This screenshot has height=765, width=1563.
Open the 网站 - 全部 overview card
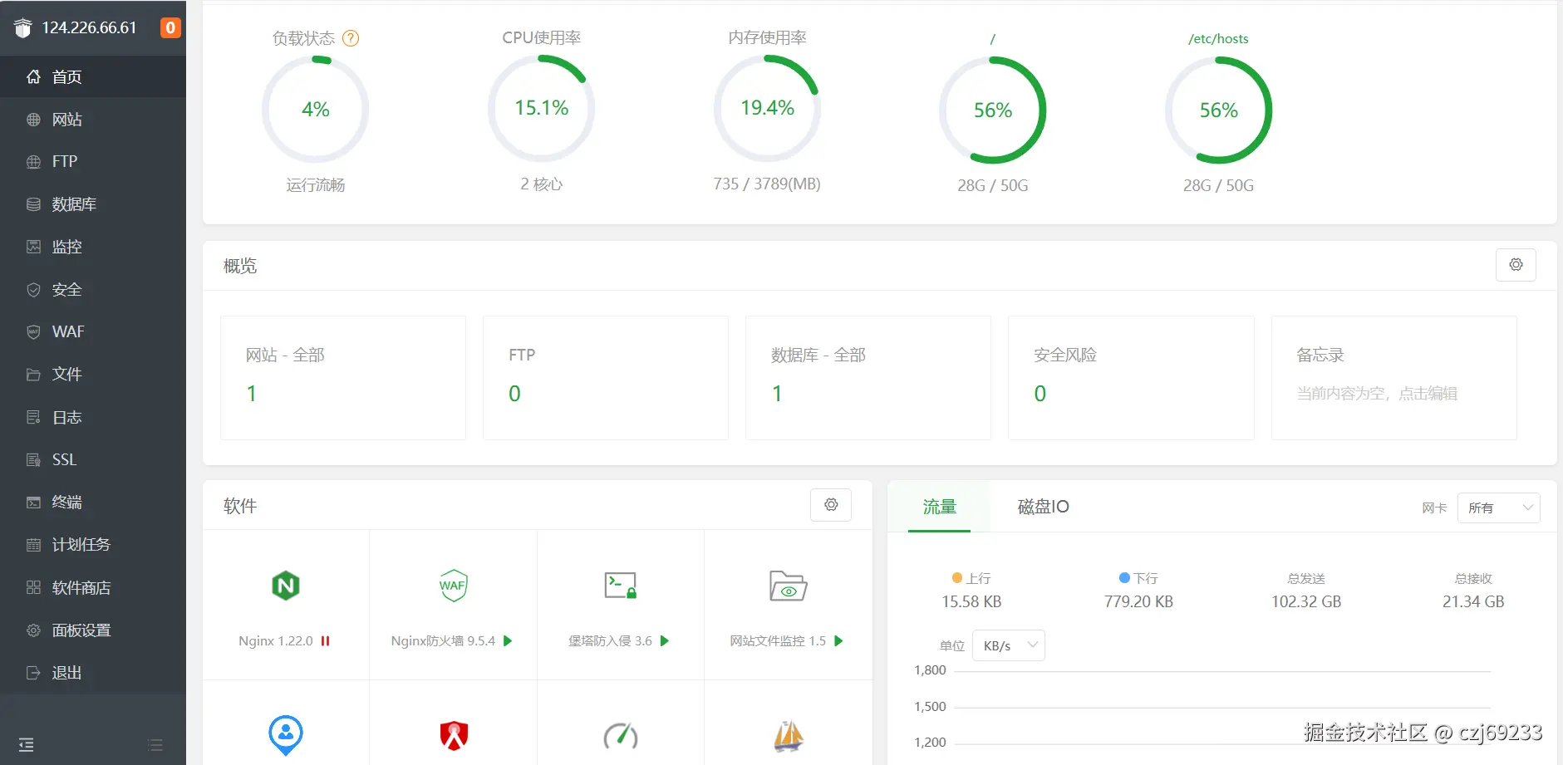click(343, 378)
